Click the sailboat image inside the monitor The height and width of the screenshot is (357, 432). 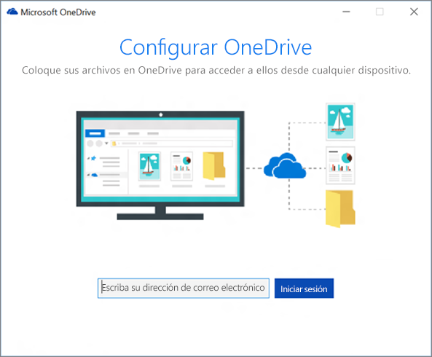tap(149, 166)
